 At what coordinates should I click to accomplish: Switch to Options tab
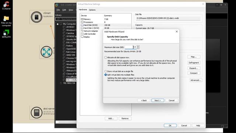click(x=92, y=10)
